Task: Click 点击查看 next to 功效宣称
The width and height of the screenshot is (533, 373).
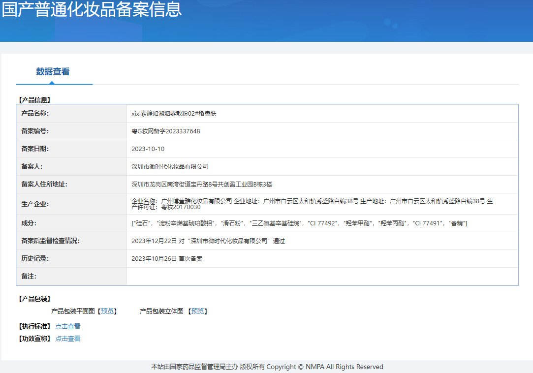Action: point(68,339)
